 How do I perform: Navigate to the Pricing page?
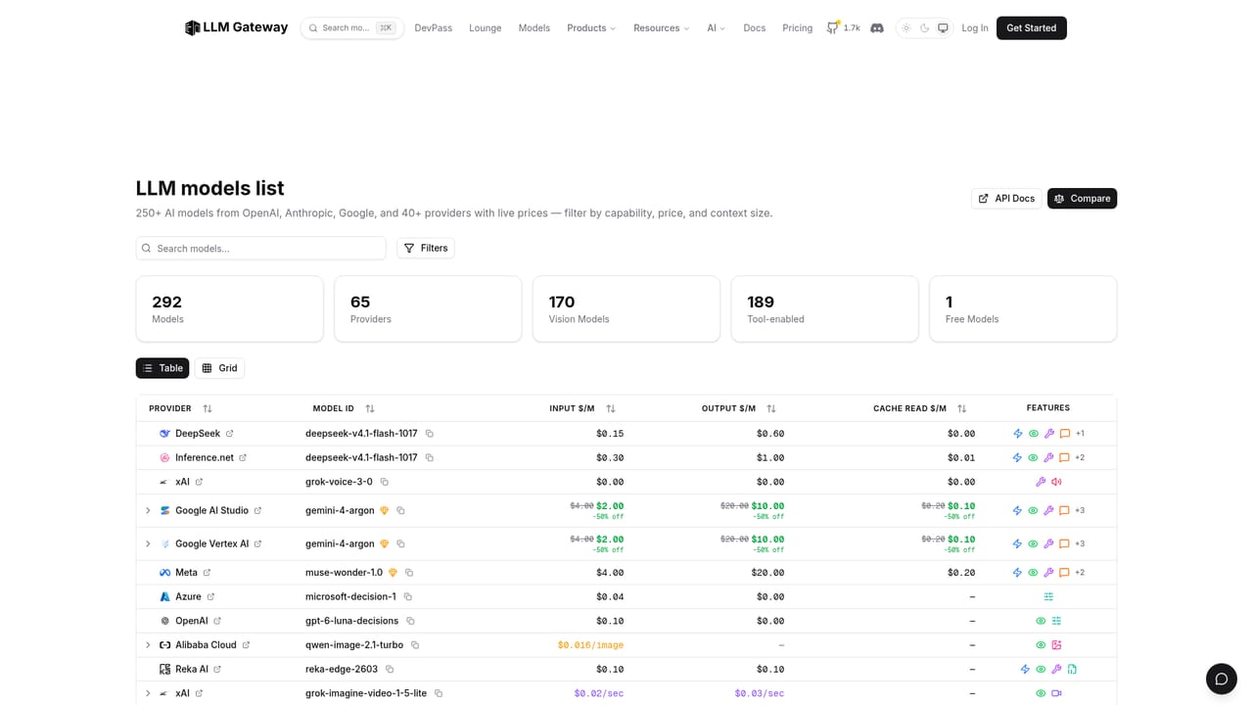pos(798,28)
